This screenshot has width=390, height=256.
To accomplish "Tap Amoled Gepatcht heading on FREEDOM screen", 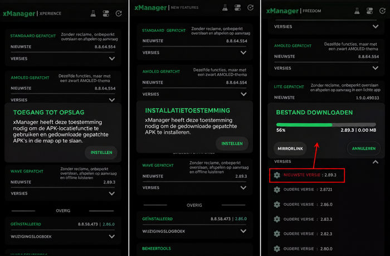I will (x=292, y=46).
